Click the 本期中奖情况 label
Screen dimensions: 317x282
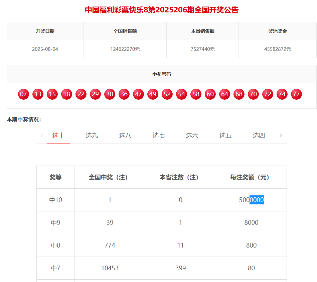coord(24,119)
